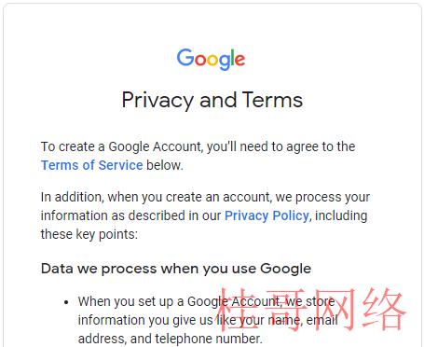Click the bullet line 'When you set up a Google Account'
The height and width of the screenshot is (347, 424).
tap(206, 301)
